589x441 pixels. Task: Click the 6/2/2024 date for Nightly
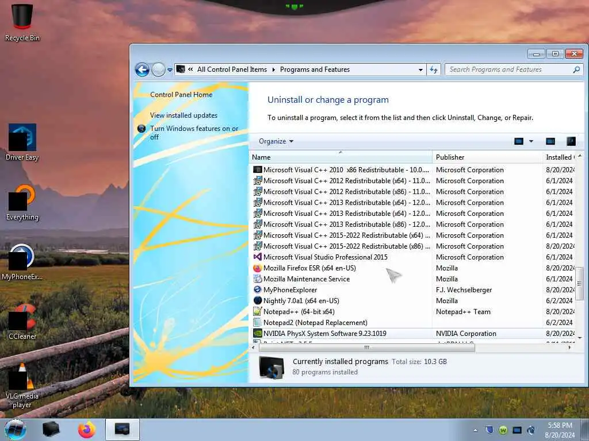click(x=559, y=301)
